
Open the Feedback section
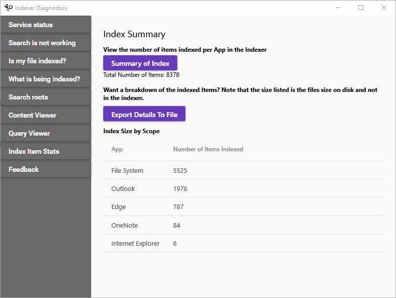(45, 169)
